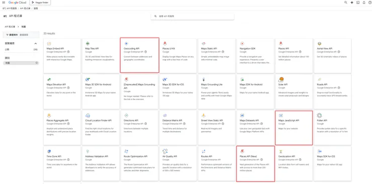Open the main navigation hamburger menu
The height and width of the screenshot is (184, 372).
[x=4, y=3]
